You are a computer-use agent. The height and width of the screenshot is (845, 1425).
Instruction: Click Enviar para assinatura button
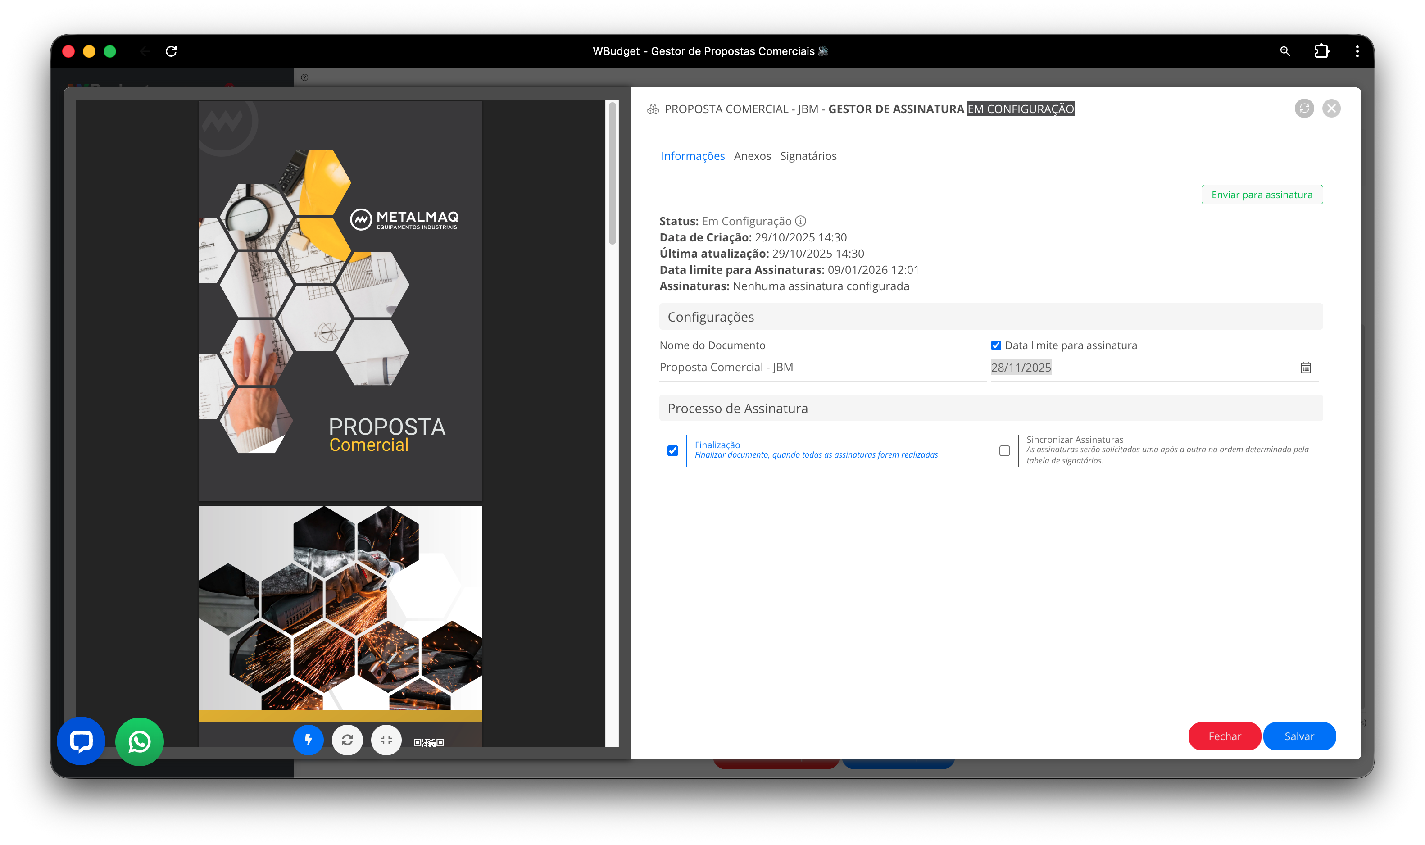1262,195
